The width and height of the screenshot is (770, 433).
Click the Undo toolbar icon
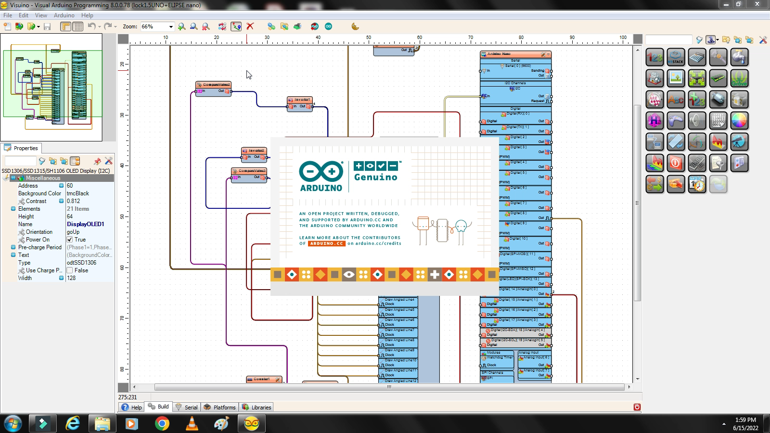(x=91, y=26)
